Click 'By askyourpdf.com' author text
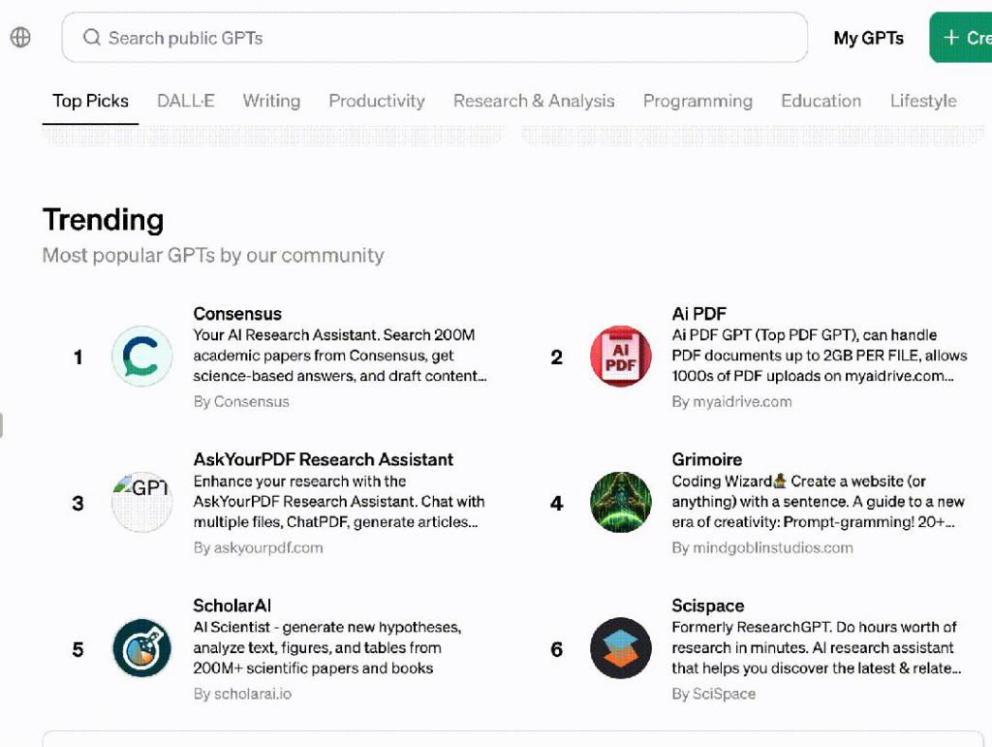Viewport: 992px width, 747px height. click(x=258, y=547)
